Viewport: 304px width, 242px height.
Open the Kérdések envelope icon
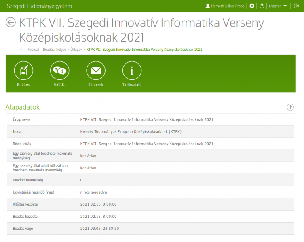click(x=96, y=71)
